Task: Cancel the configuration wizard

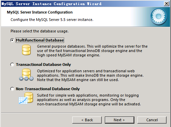Action: pos(152,120)
